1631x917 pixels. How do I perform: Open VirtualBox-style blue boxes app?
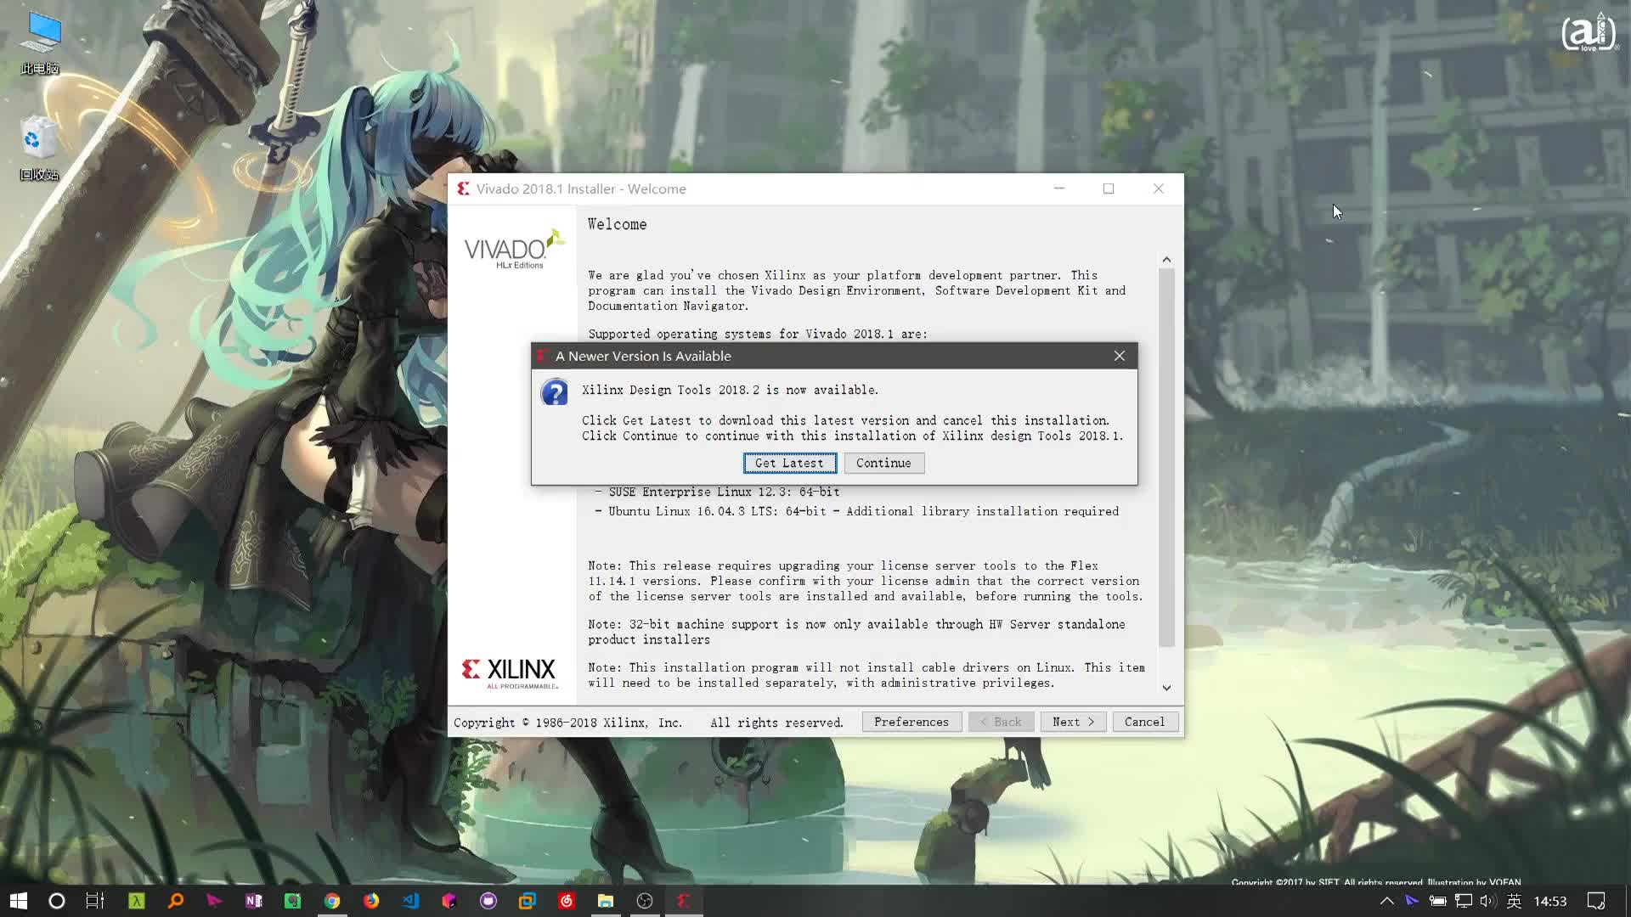[528, 901]
